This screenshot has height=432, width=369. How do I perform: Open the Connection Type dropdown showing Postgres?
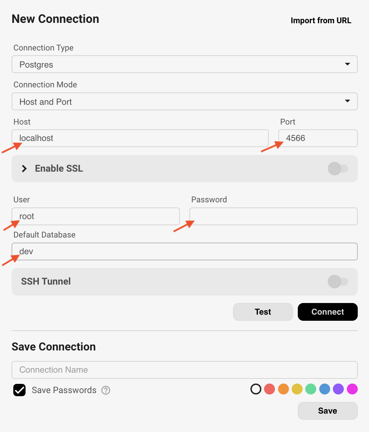185,64
